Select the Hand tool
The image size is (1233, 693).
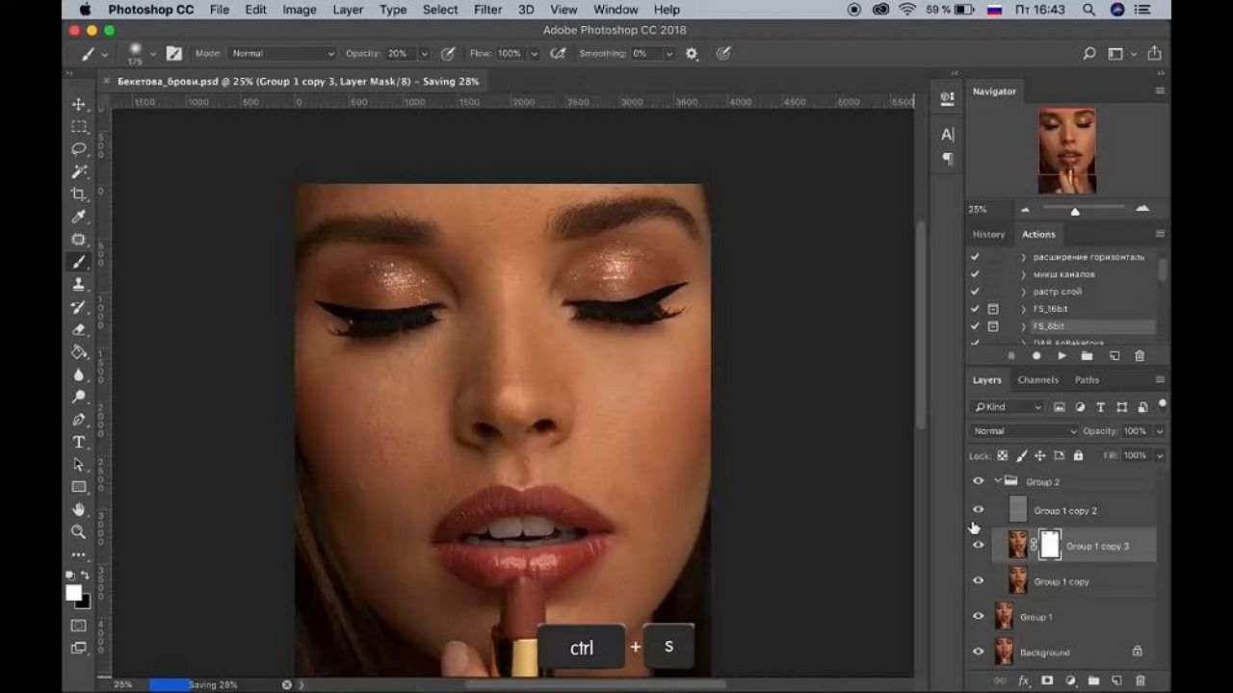point(79,509)
